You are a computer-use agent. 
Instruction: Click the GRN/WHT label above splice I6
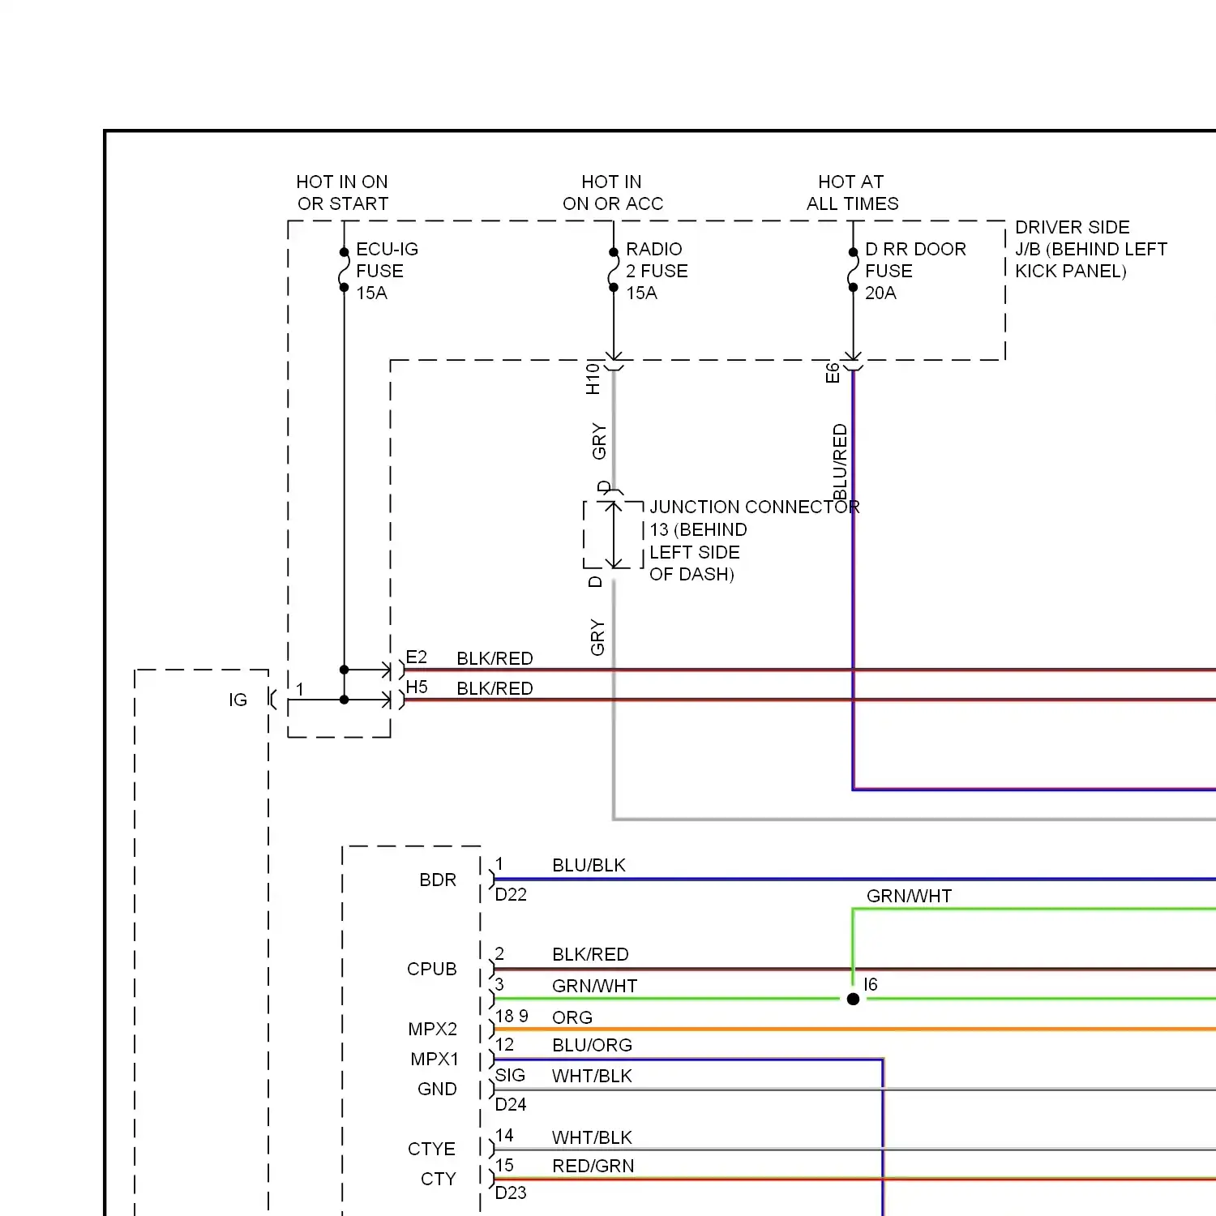tap(909, 896)
